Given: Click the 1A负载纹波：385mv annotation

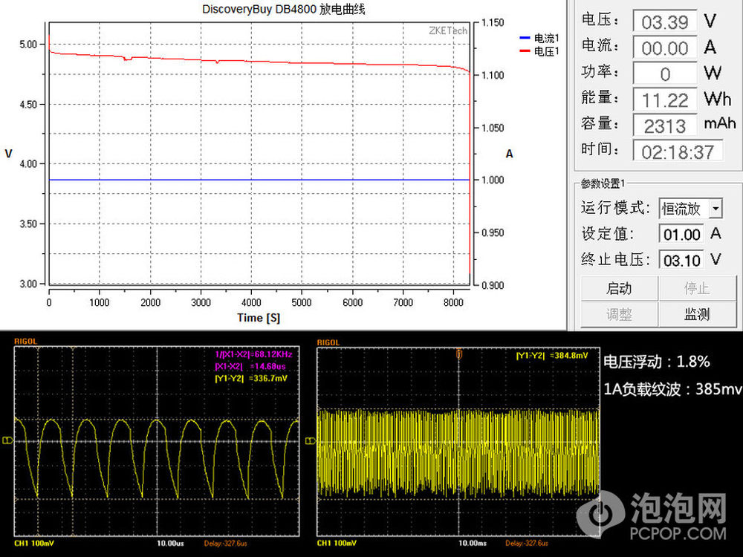Looking at the screenshot, I should tap(672, 389).
